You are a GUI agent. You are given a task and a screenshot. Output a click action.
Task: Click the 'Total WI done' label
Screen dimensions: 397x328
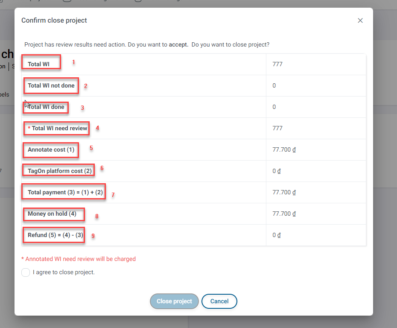tap(46, 107)
